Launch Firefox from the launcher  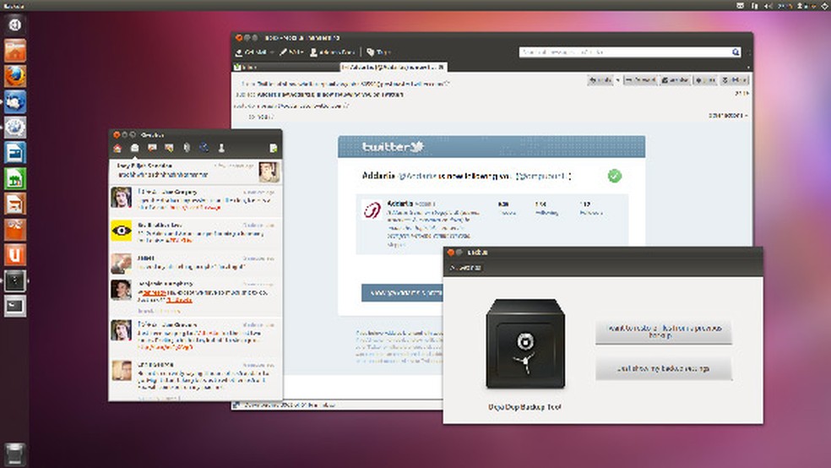pos(15,76)
